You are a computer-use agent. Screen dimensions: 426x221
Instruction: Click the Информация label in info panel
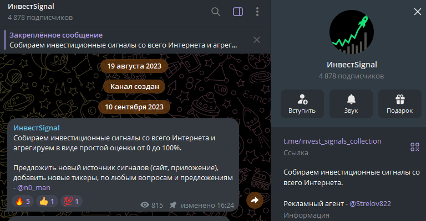[x=306, y=215]
